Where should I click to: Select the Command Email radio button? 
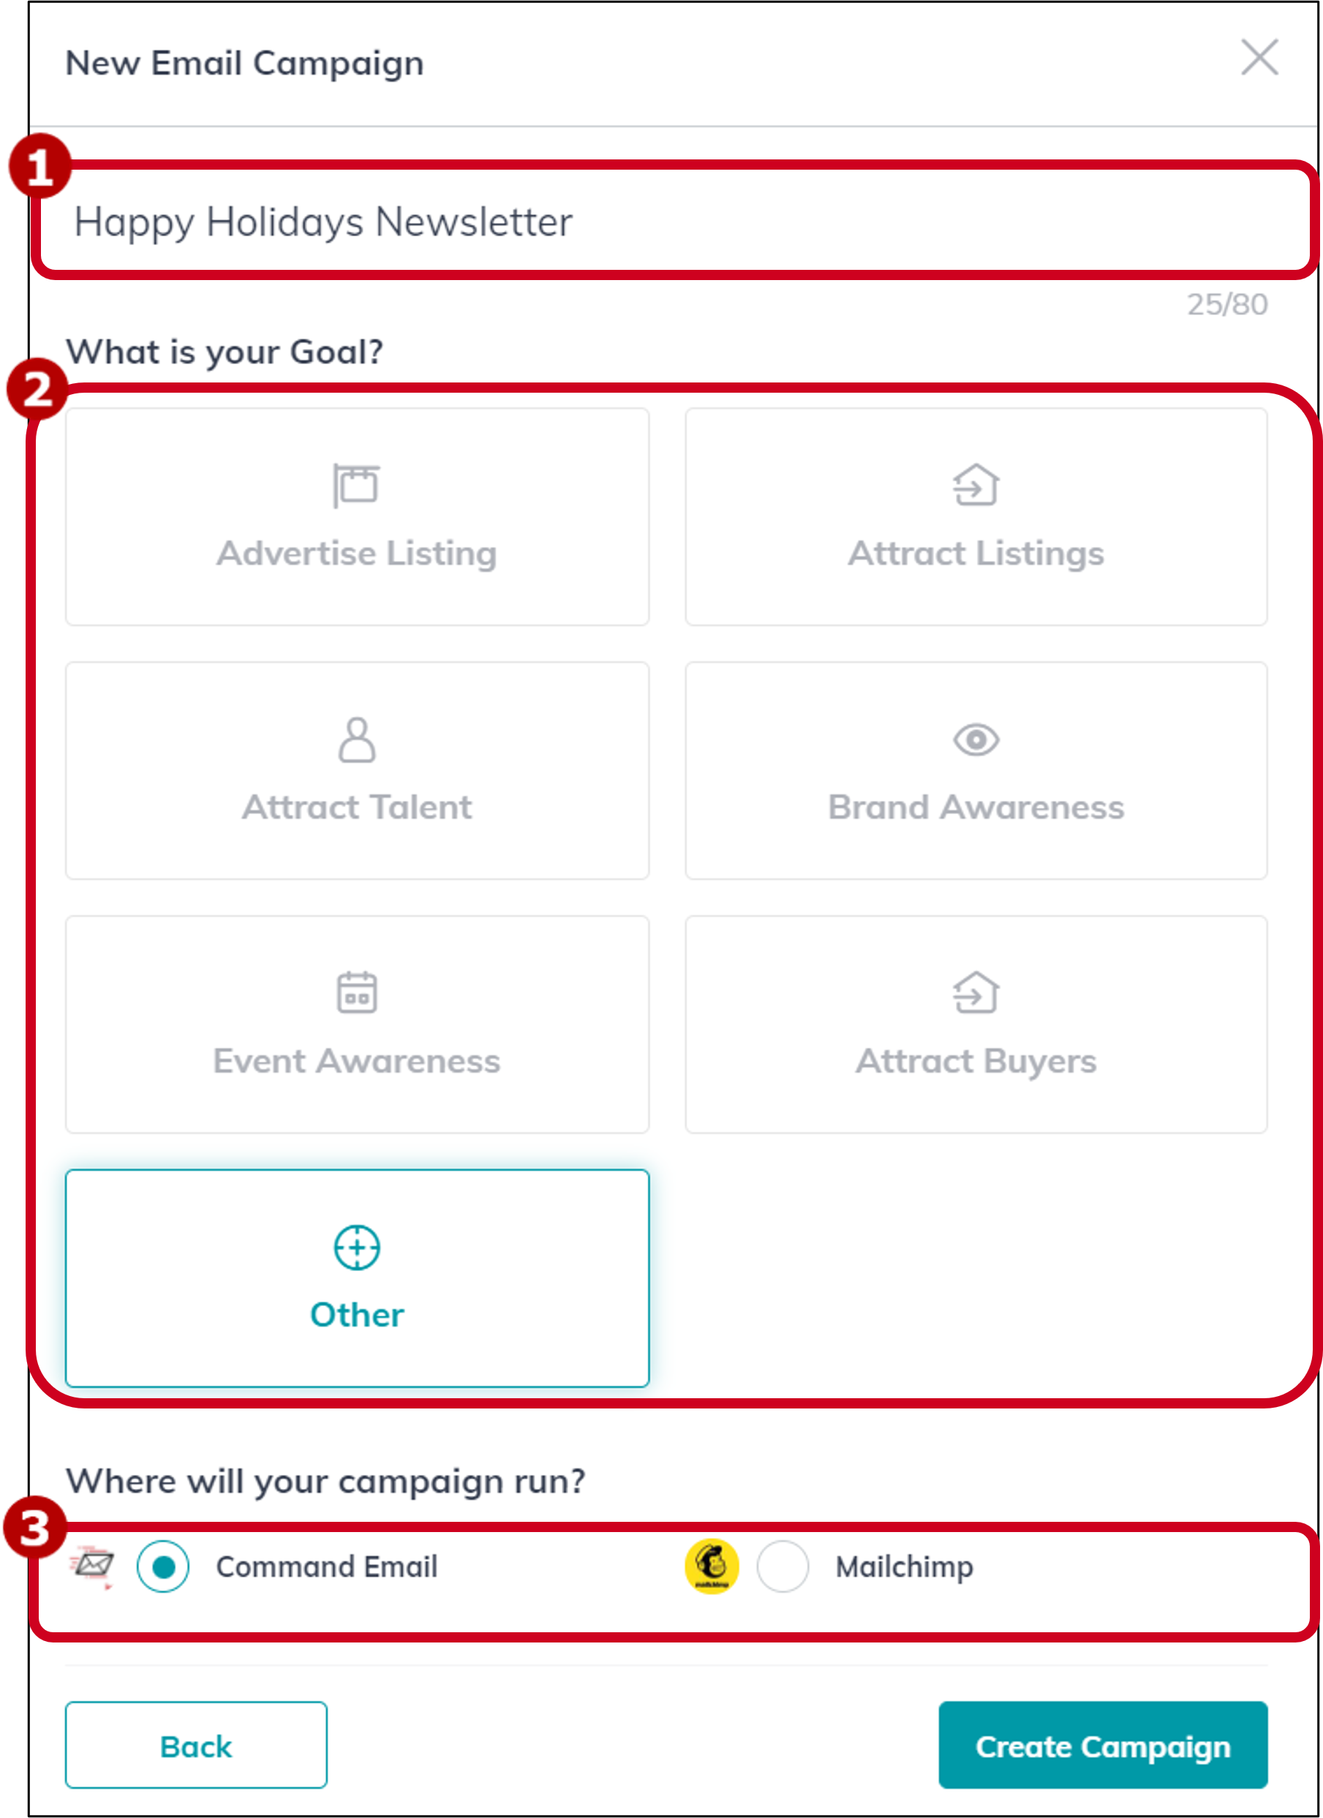pyautogui.click(x=163, y=1566)
